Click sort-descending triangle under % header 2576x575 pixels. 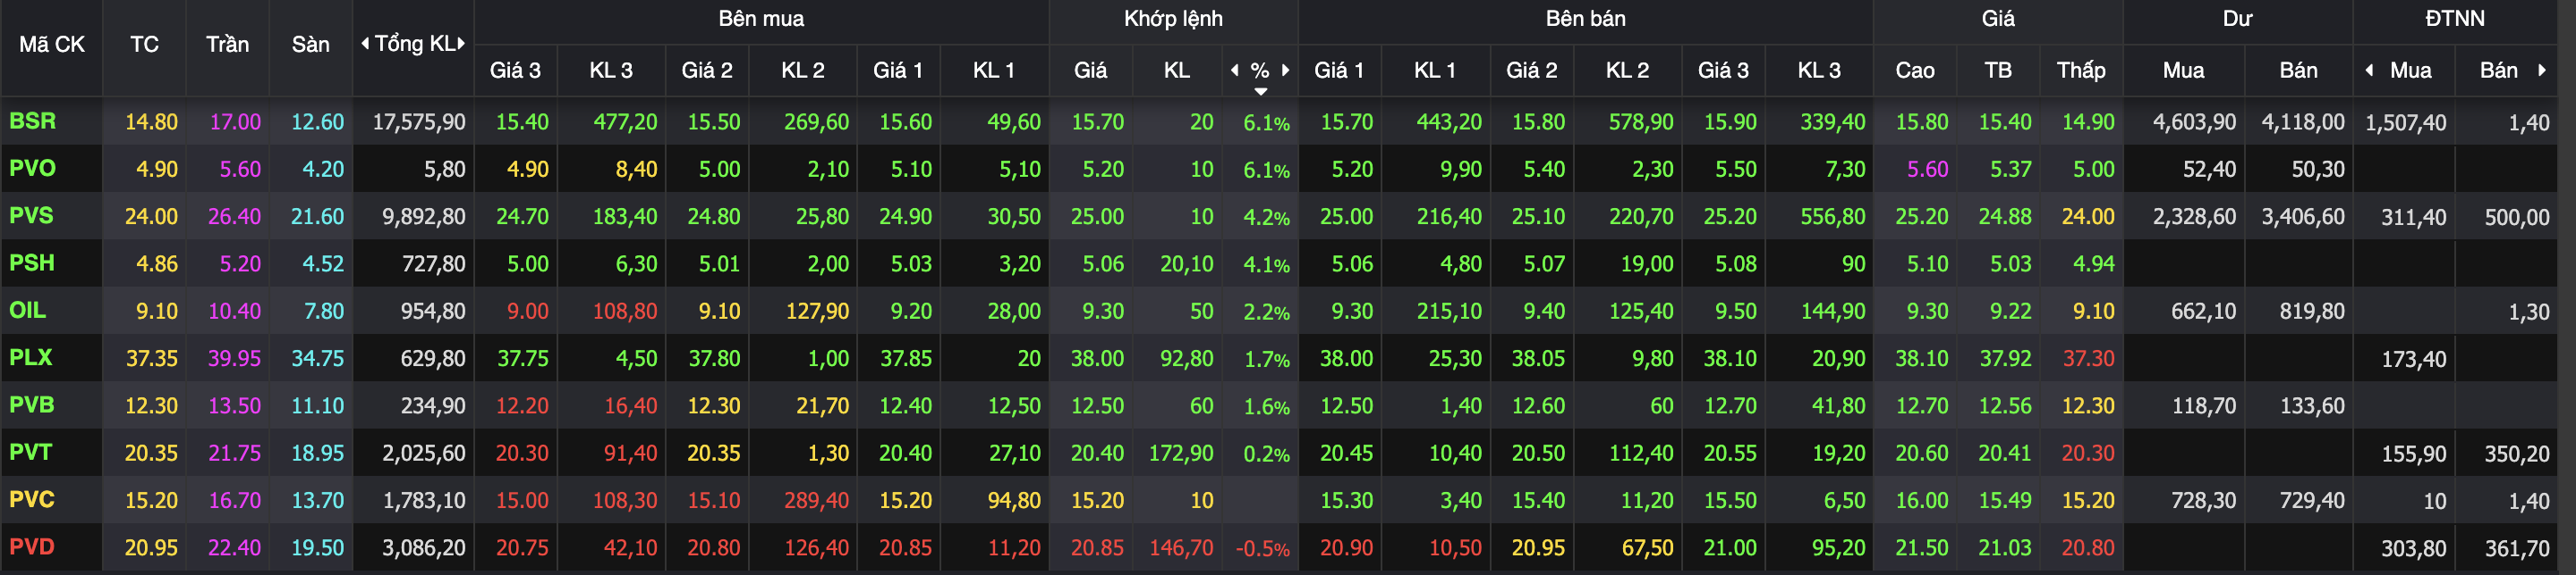click(1261, 91)
